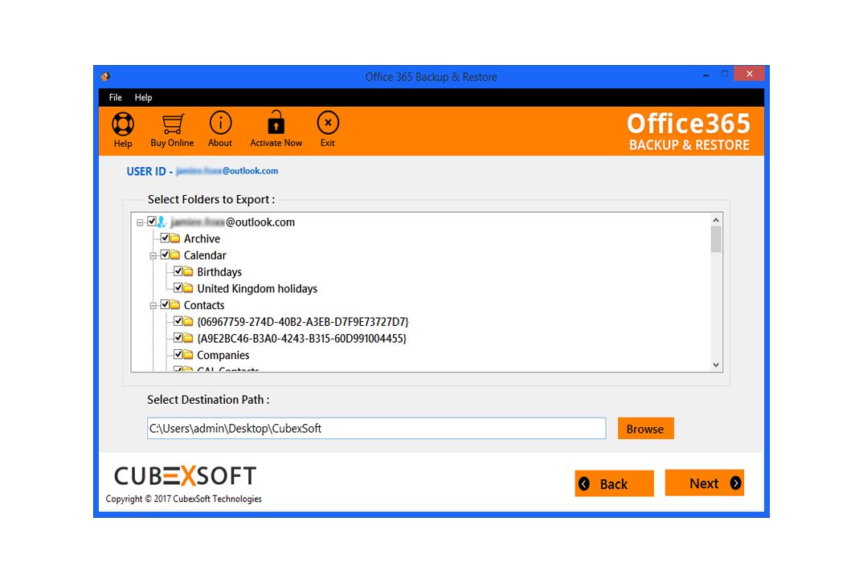Screen dimensions: 863x570
Task: Select the United Kingdom holidays label
Action: coord(257,288)
